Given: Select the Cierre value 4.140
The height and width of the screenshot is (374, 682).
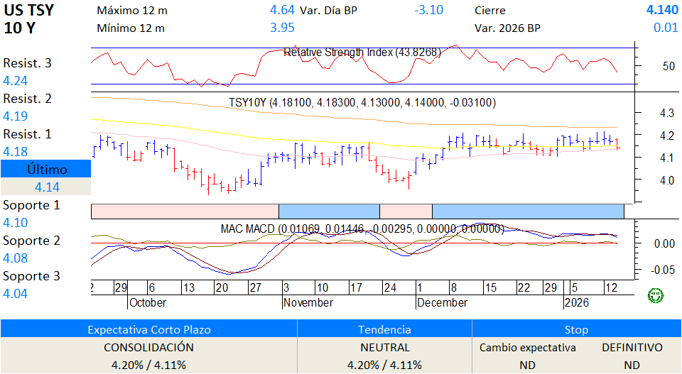Looking at the screenshot, I should pos(661,10).
